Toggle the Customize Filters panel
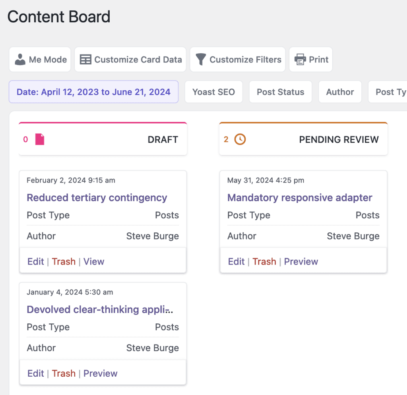The image size is (407, 395). coord(237,59)
